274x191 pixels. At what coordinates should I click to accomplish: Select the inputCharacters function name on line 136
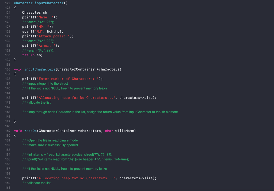40,69
